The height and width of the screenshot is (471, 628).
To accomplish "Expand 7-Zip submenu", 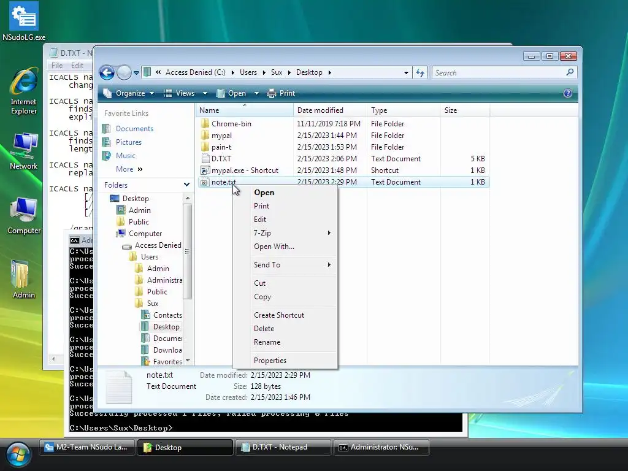I will click(285, 233).
